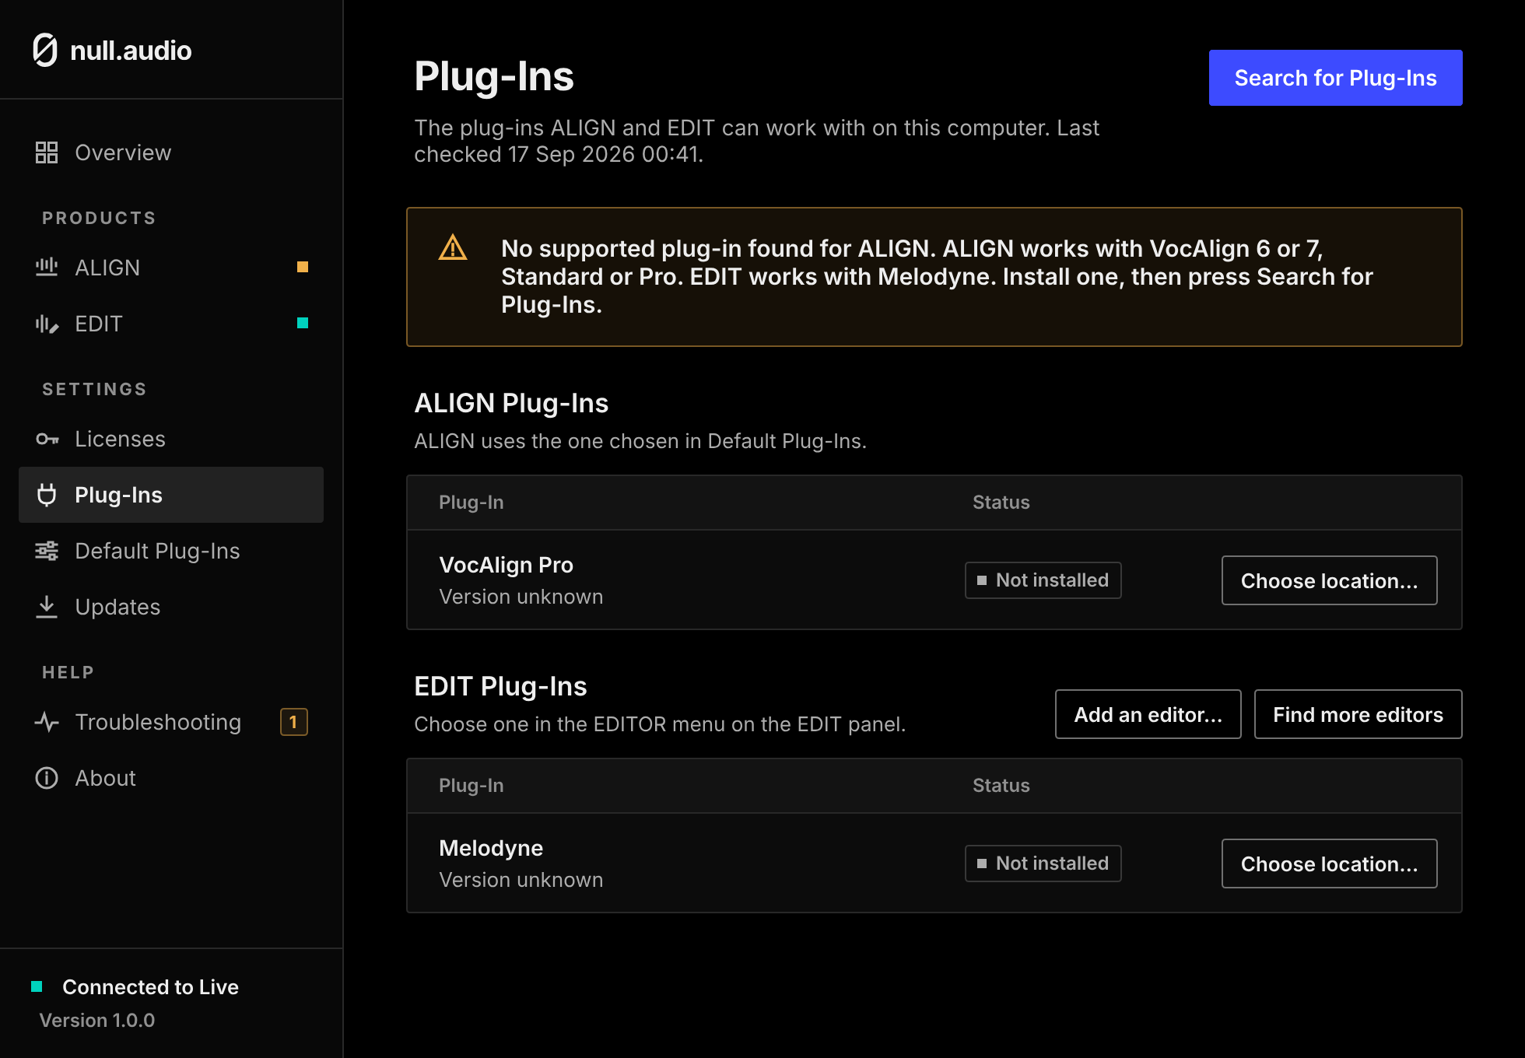This screenshot has width=1525, height=1058.
Task: Click the Version 1.0.0 text
Action: click(97, 1020)
